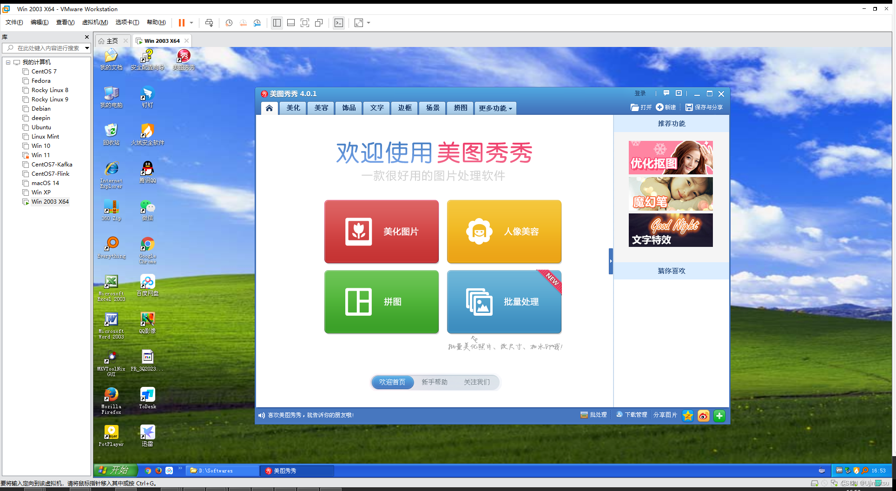The height and width of the screenshot is (491, 896).
Task: Expand the VMware fullscreen stretch dropdown arrow
Action: point(369,23)
